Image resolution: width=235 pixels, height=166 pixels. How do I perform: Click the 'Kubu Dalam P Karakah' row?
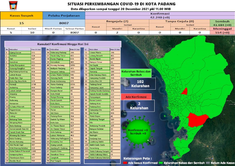(23, 151)
